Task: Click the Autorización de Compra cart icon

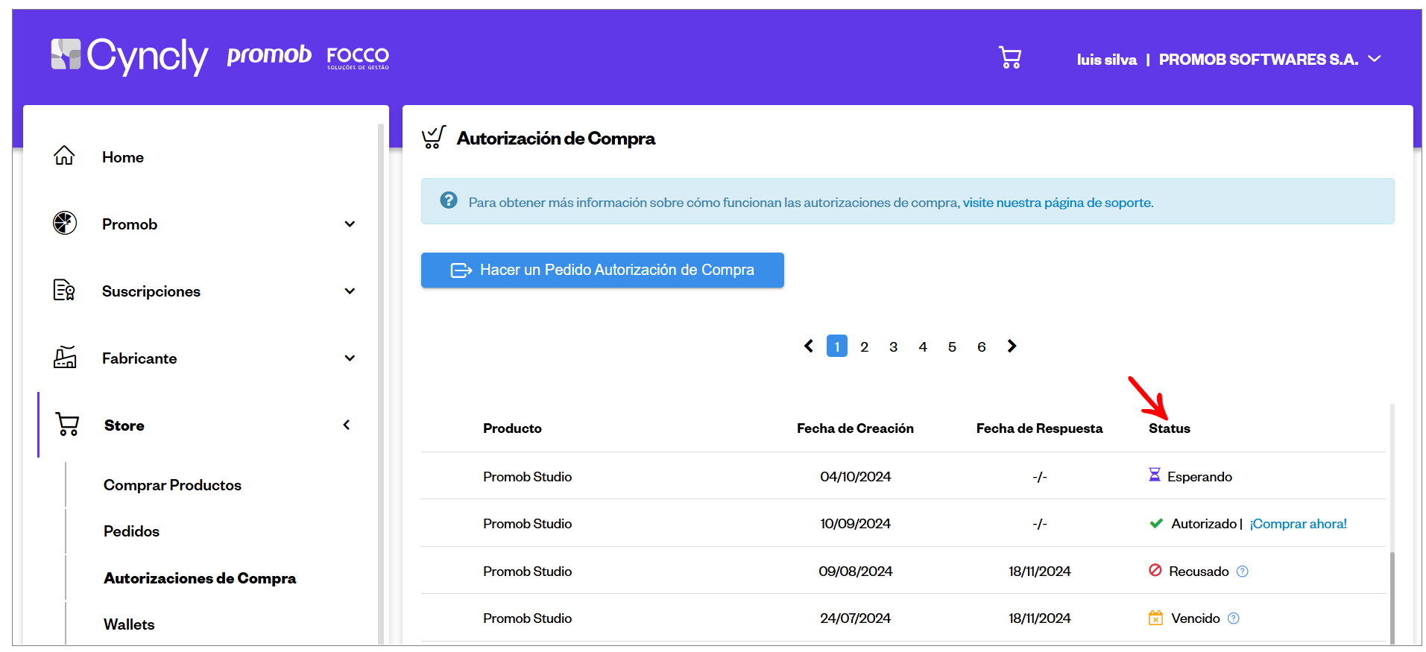Action: [x=434, y=137]
